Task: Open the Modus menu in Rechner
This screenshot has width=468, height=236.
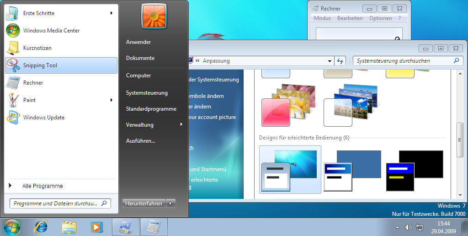Action: tap(322, 18)
